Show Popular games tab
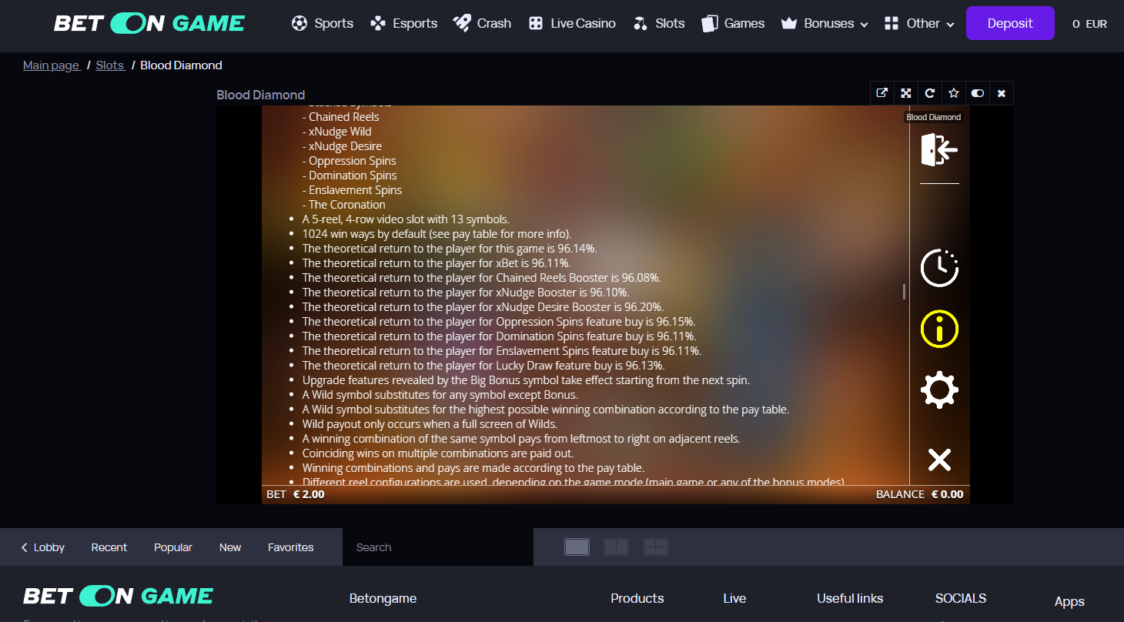This screenshot has width=1124, height=622. (x=173, y=547)
